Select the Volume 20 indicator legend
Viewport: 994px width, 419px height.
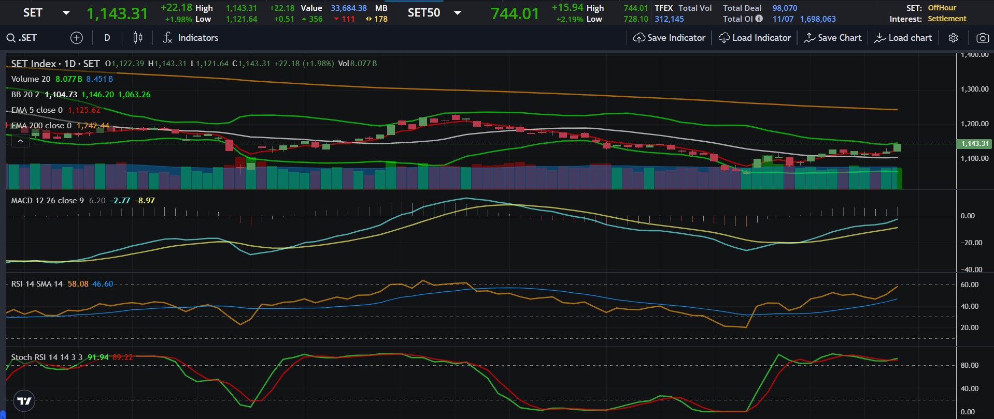click(31, 79)
